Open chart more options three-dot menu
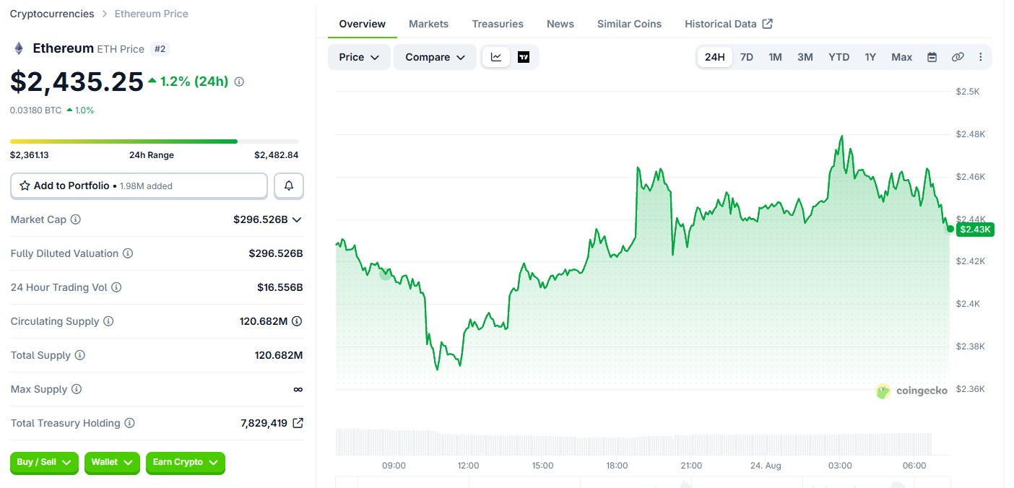Viewport: 1014px width, 488px height. pos(980,57)
